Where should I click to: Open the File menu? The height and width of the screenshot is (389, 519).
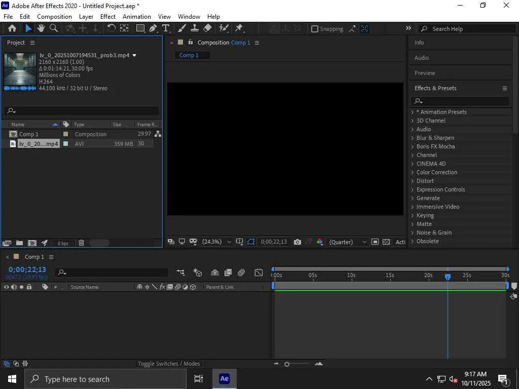8,17
